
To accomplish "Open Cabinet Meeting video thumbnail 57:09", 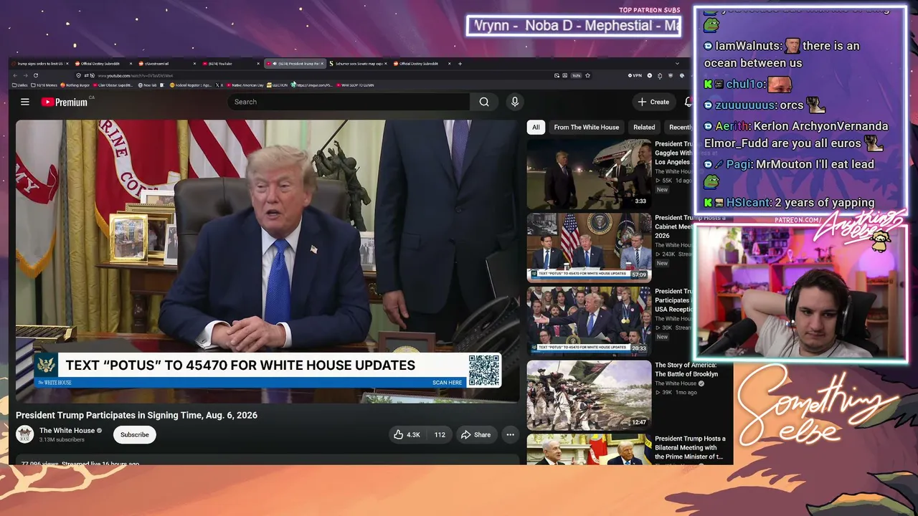I will coord(590,247).
